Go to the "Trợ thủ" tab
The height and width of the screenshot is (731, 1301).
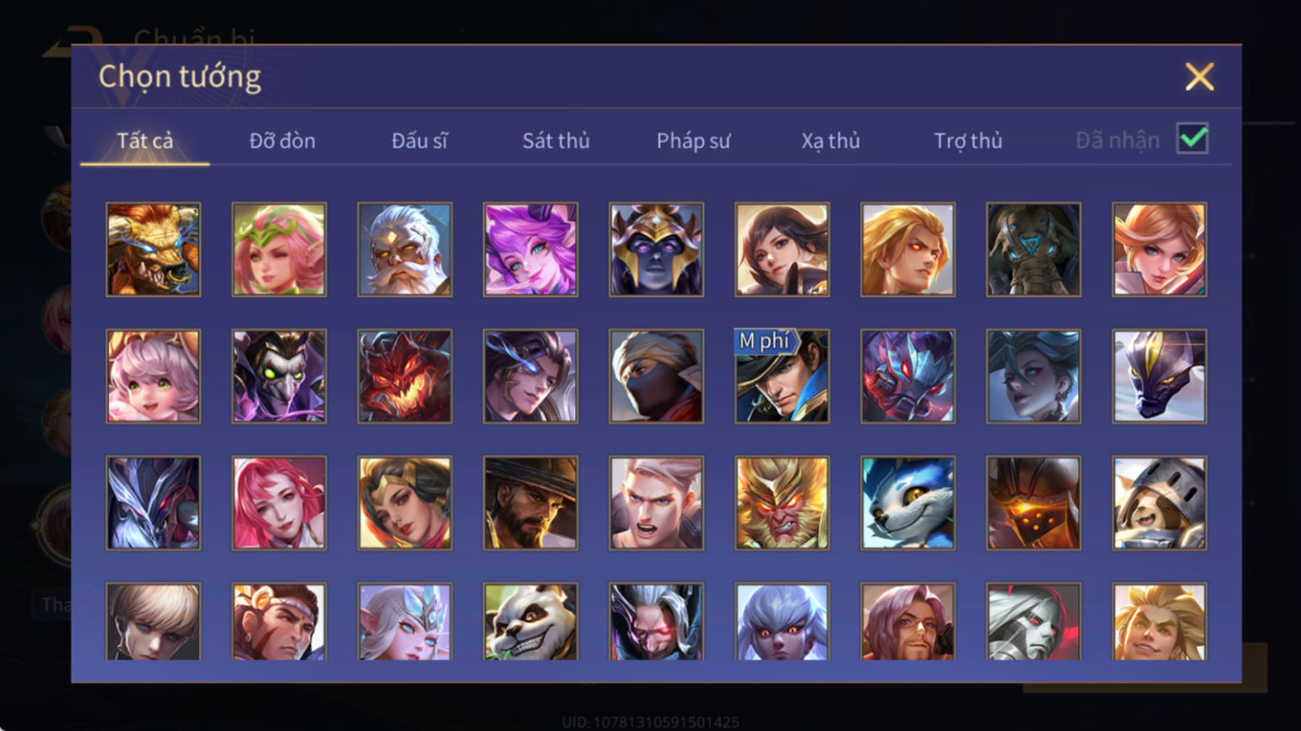pos(968,141)
